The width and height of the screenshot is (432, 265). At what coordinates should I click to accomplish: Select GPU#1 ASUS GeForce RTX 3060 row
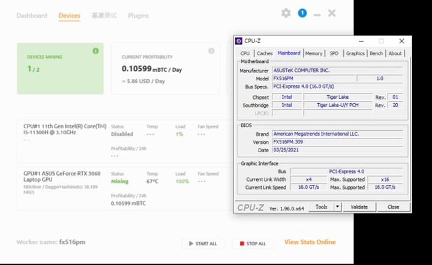pos(125,188)
